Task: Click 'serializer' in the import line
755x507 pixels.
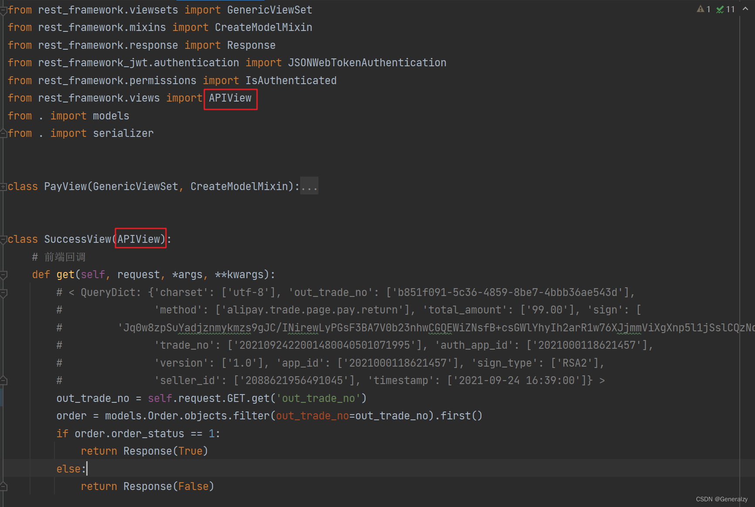Action: pyautogui.click(x=123, y=133)
